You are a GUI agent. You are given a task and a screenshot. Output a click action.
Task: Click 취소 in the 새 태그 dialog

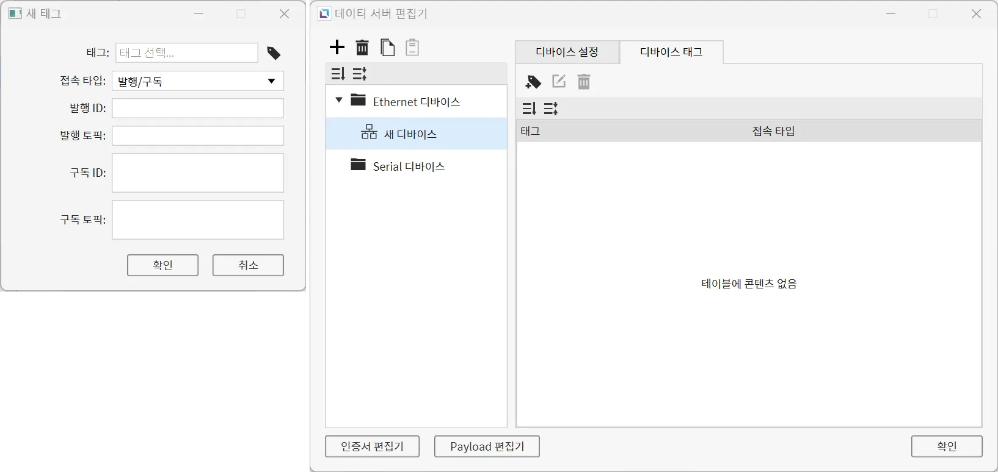(248, 265)
